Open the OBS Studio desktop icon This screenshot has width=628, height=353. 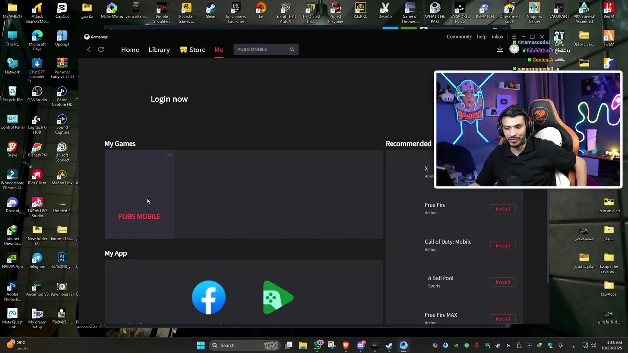[37, 95]
